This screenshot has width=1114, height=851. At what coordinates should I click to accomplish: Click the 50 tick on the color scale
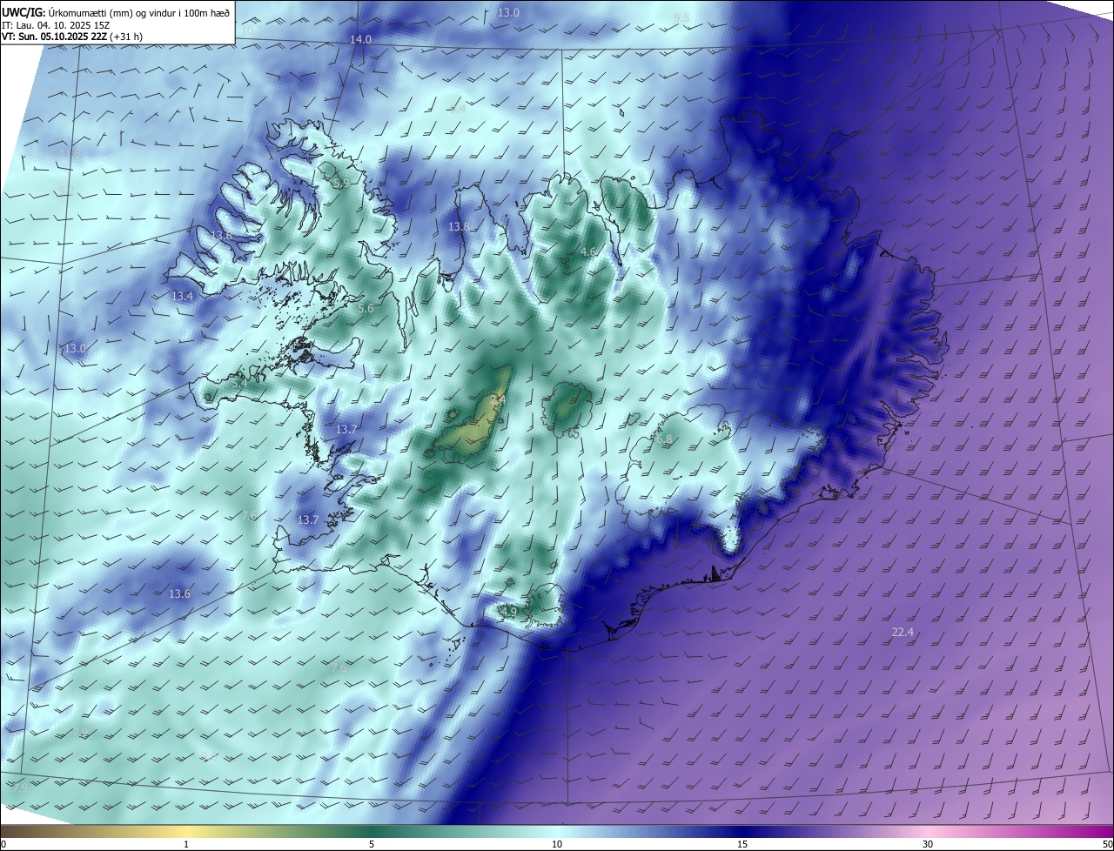click(x=1107, y=844)
